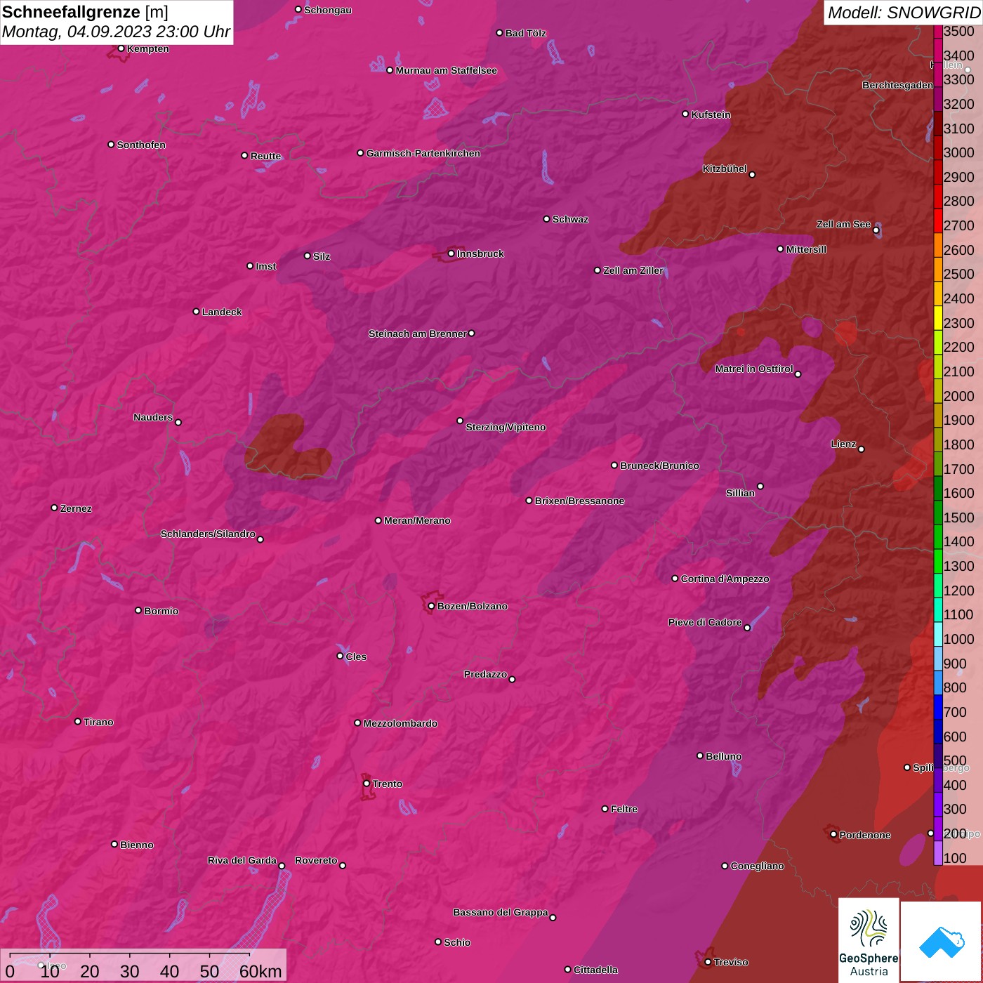
Task: Select the 100 violet legend swatch
Action: [x=938, y=853]
